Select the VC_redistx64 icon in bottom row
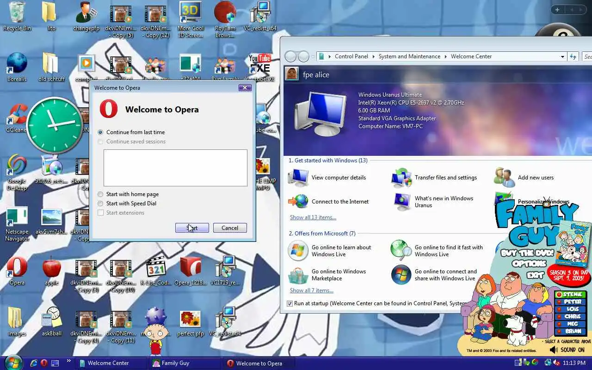592x370 pixels. click(x=225, y=322)
